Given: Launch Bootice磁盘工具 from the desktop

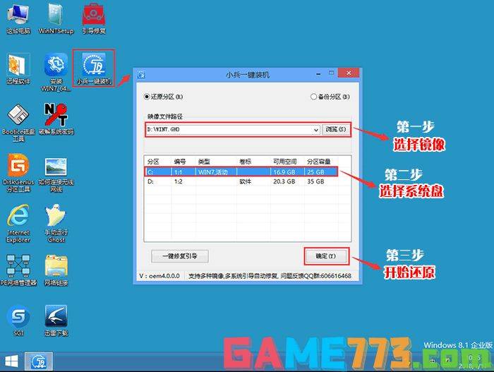Looking at the screenshot, I should 18,123.
